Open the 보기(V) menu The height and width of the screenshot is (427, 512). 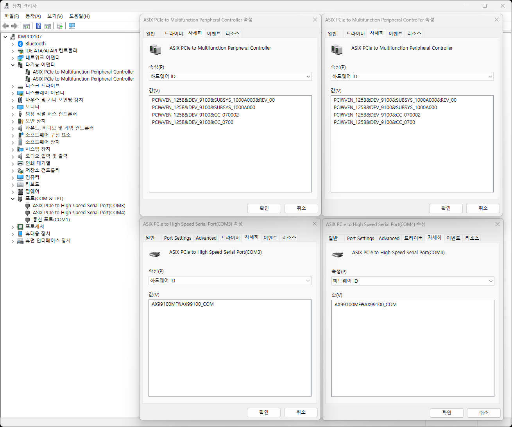coord(55,16)
